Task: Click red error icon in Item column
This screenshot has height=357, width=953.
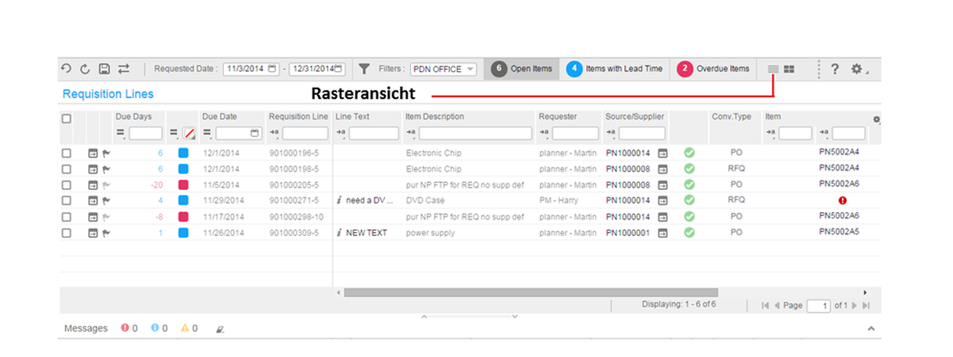Action: point(843,201)
